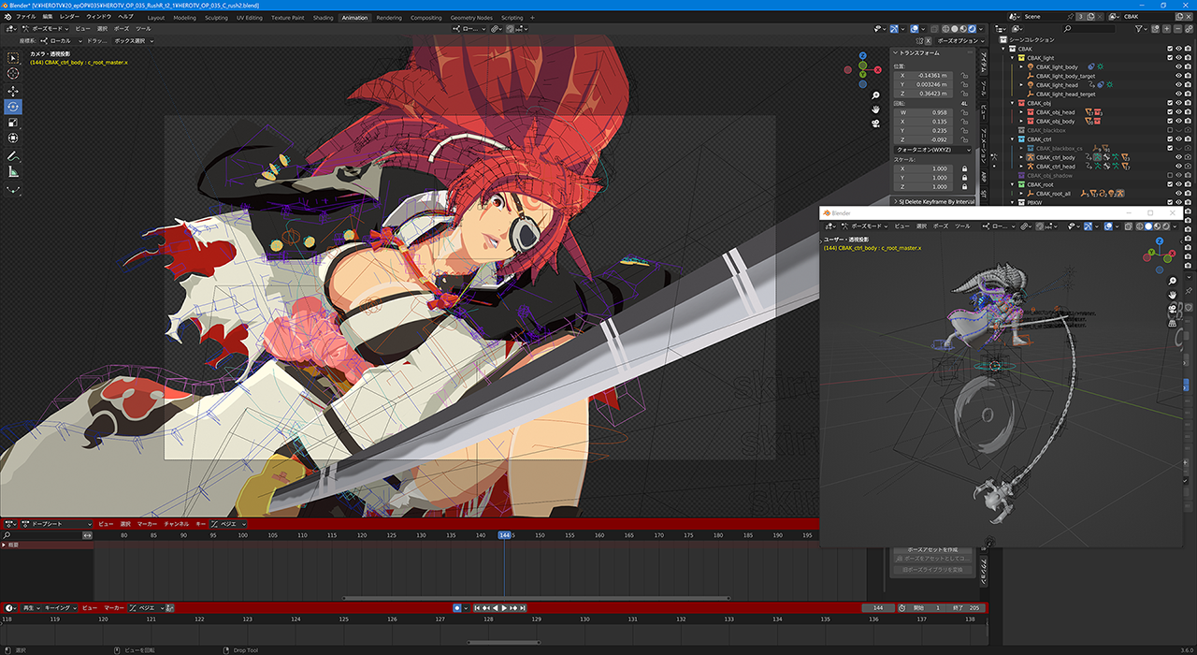The height and width of the screenshot is (655, 1197).
Task: Click the current frame field showing 144
Action: pyautogui.click(x=878, y=608)
